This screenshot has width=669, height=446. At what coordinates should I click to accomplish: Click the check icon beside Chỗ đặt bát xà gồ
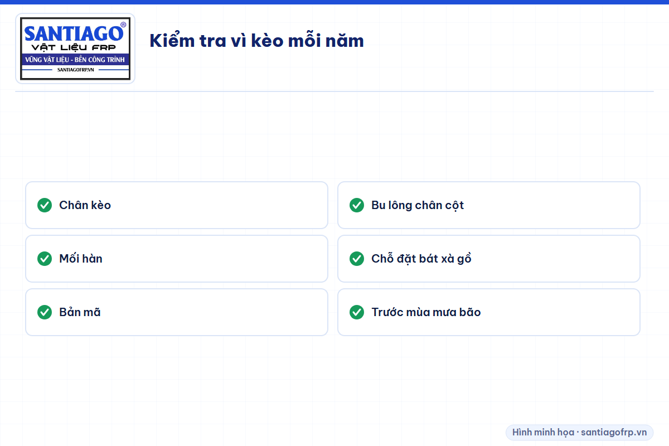pos(357,259)
